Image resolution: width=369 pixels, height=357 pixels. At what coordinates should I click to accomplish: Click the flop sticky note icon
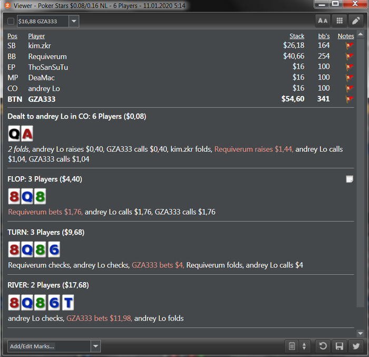point(349,179)
